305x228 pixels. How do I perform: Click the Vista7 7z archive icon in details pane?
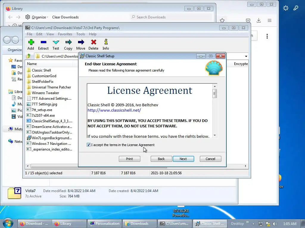point(14,193)
